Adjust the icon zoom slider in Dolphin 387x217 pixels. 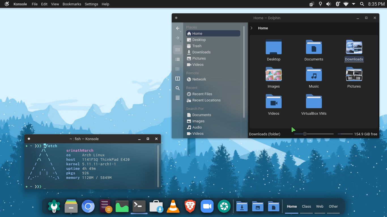point(305,134)
